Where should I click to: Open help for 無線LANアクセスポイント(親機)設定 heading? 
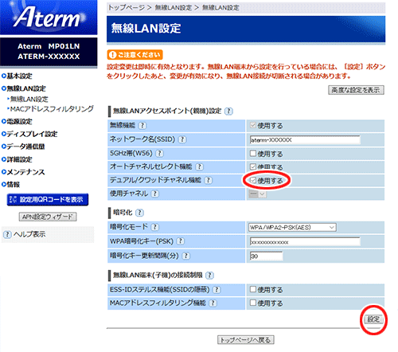228,111
